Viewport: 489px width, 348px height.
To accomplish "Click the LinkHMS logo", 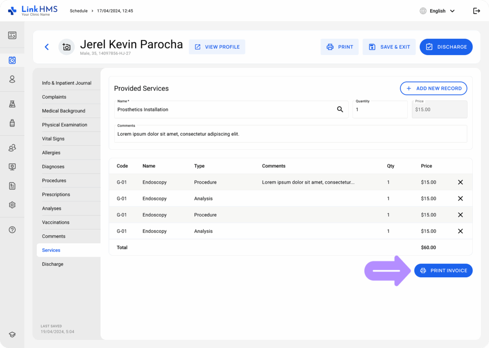I will (x=33, y=11).
